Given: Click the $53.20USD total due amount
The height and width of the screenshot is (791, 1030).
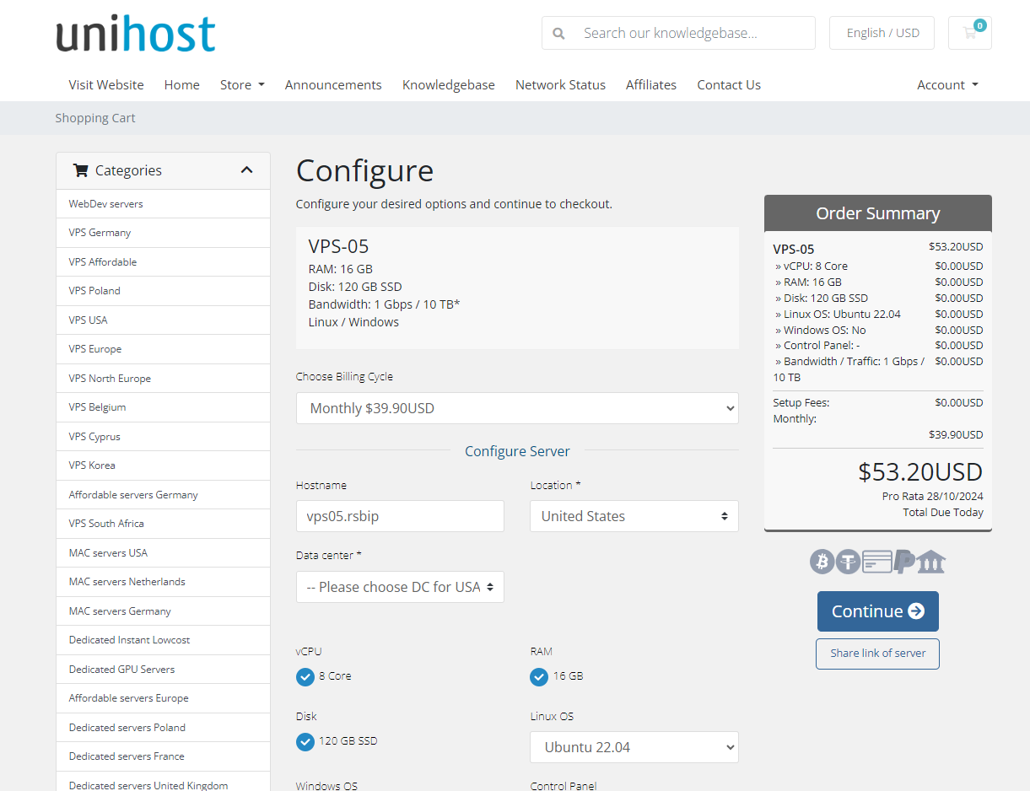Looking at the screenshot, I should tap(920, 471).
